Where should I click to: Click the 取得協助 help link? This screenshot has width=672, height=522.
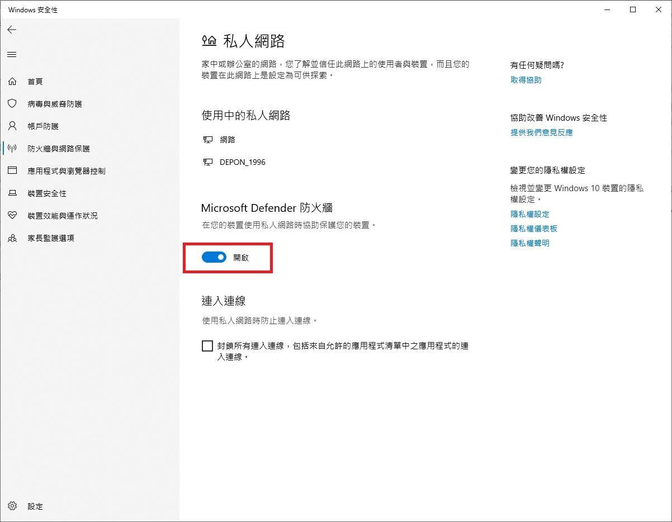point(525,80)
